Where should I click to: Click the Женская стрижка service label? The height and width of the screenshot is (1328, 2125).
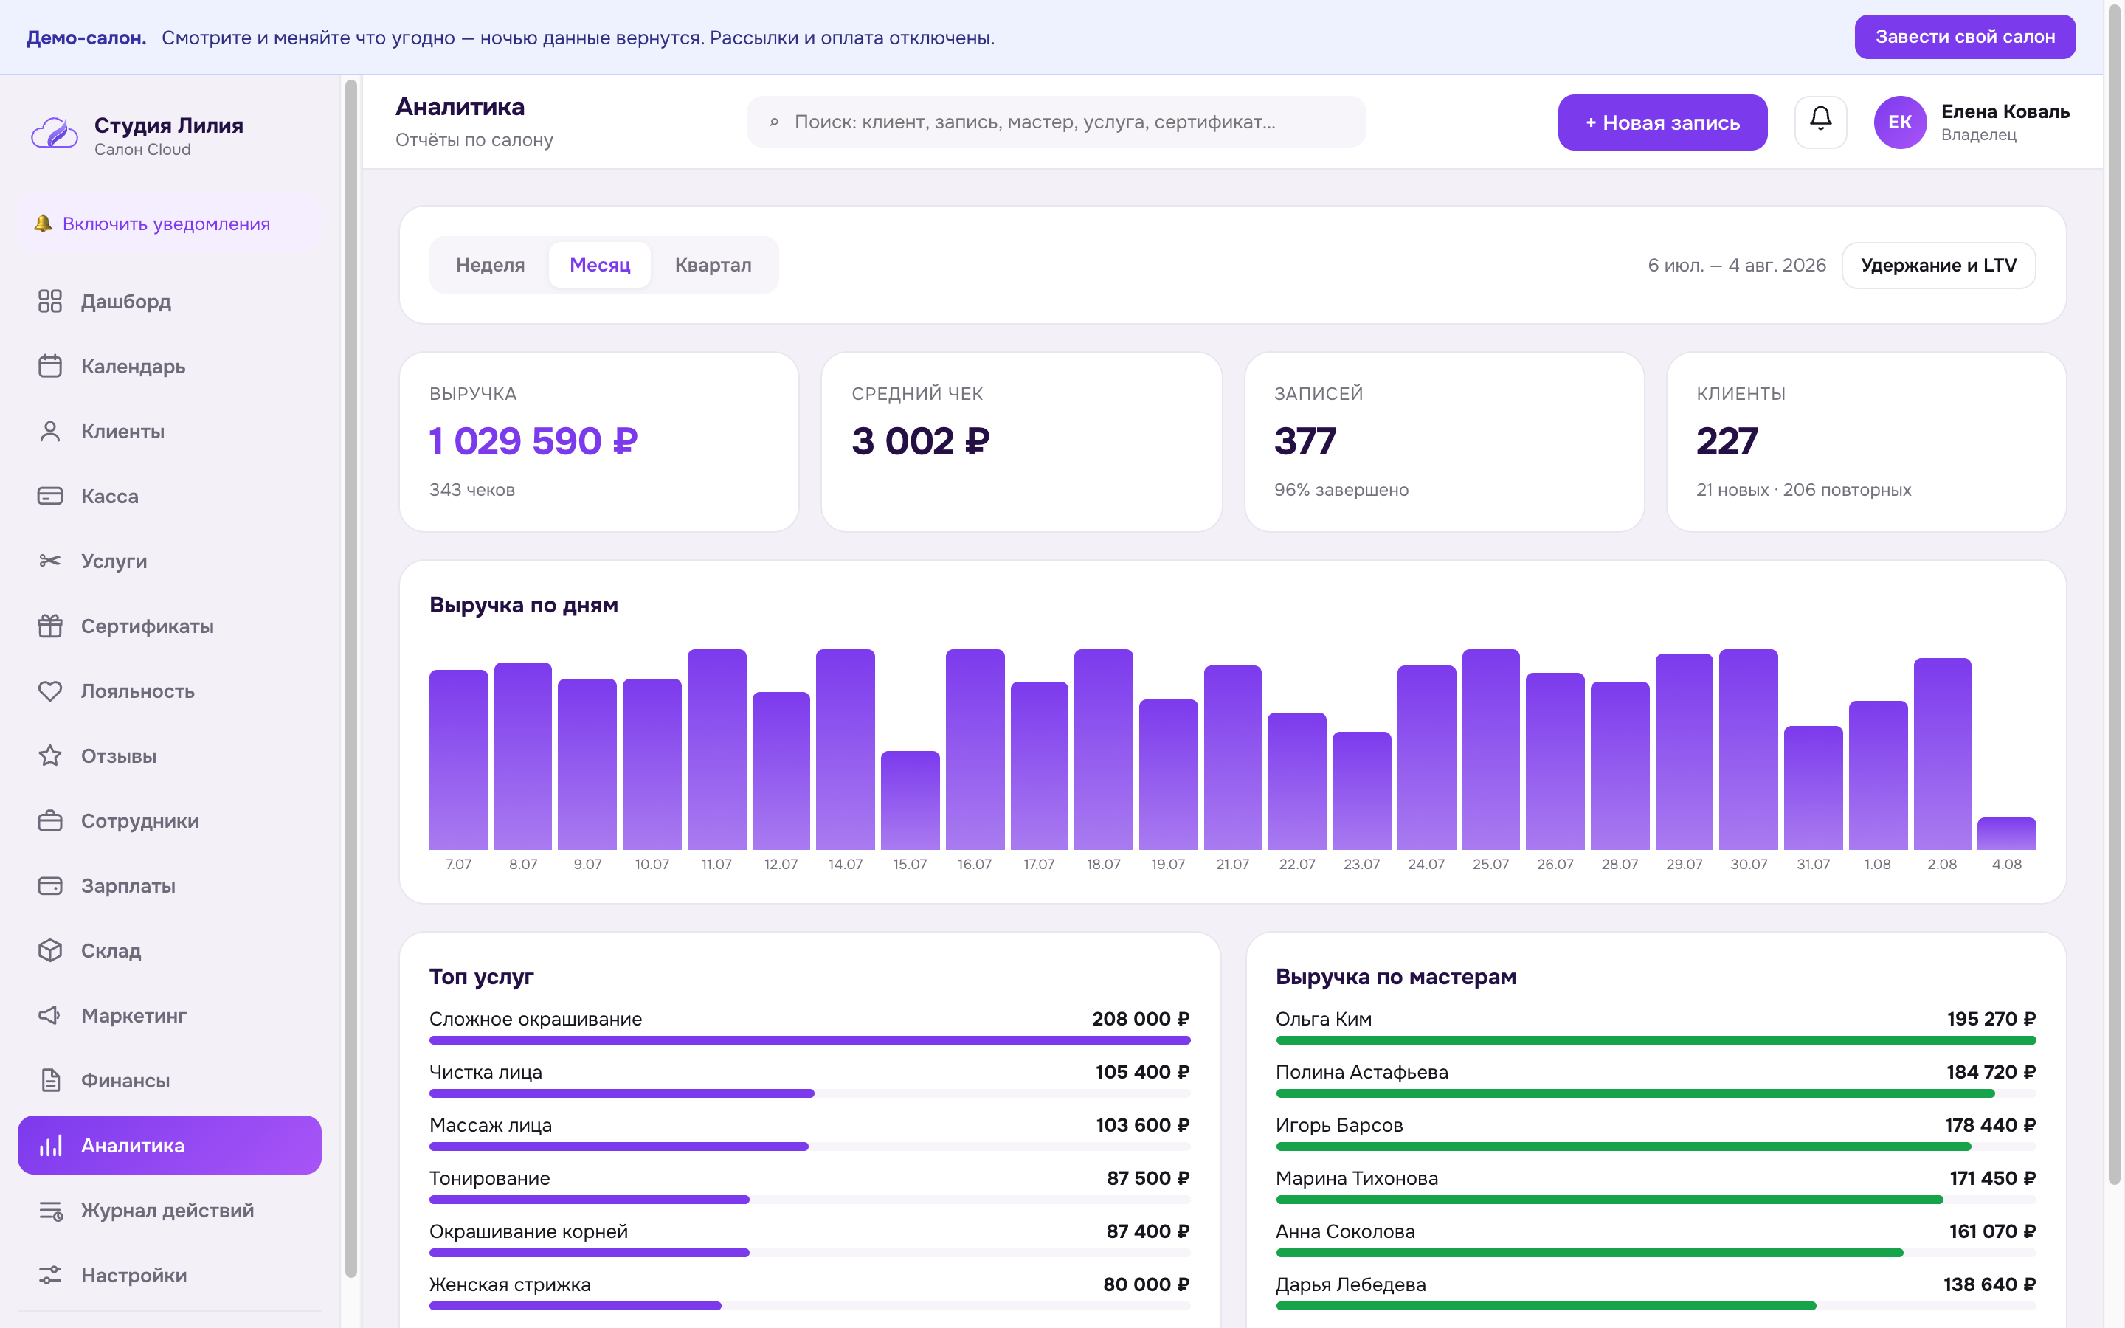510,1285
